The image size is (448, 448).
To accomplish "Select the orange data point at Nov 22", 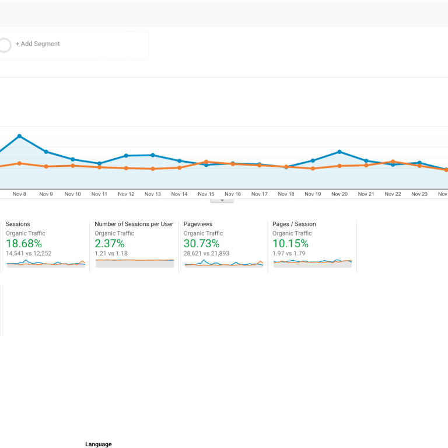I will (x=393, y=162).
